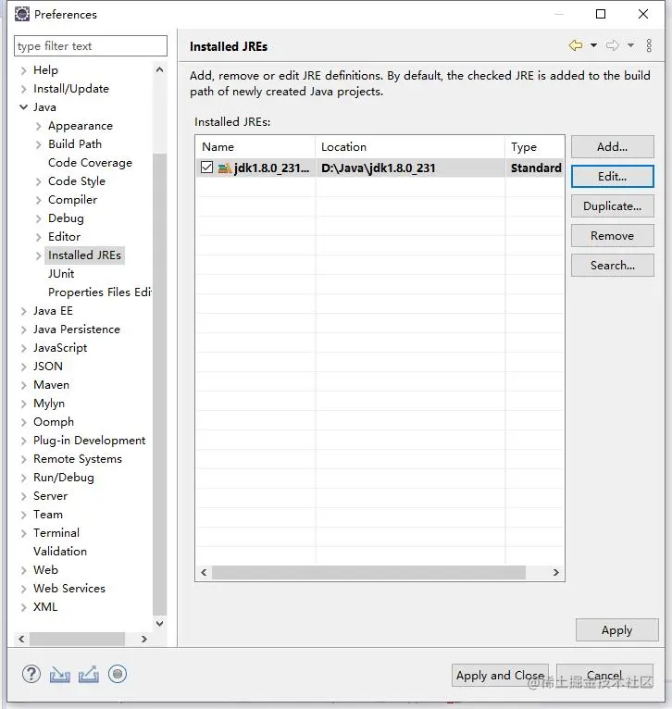
Task: Expand the Maven tree node
Action: [x=23, y=385]
